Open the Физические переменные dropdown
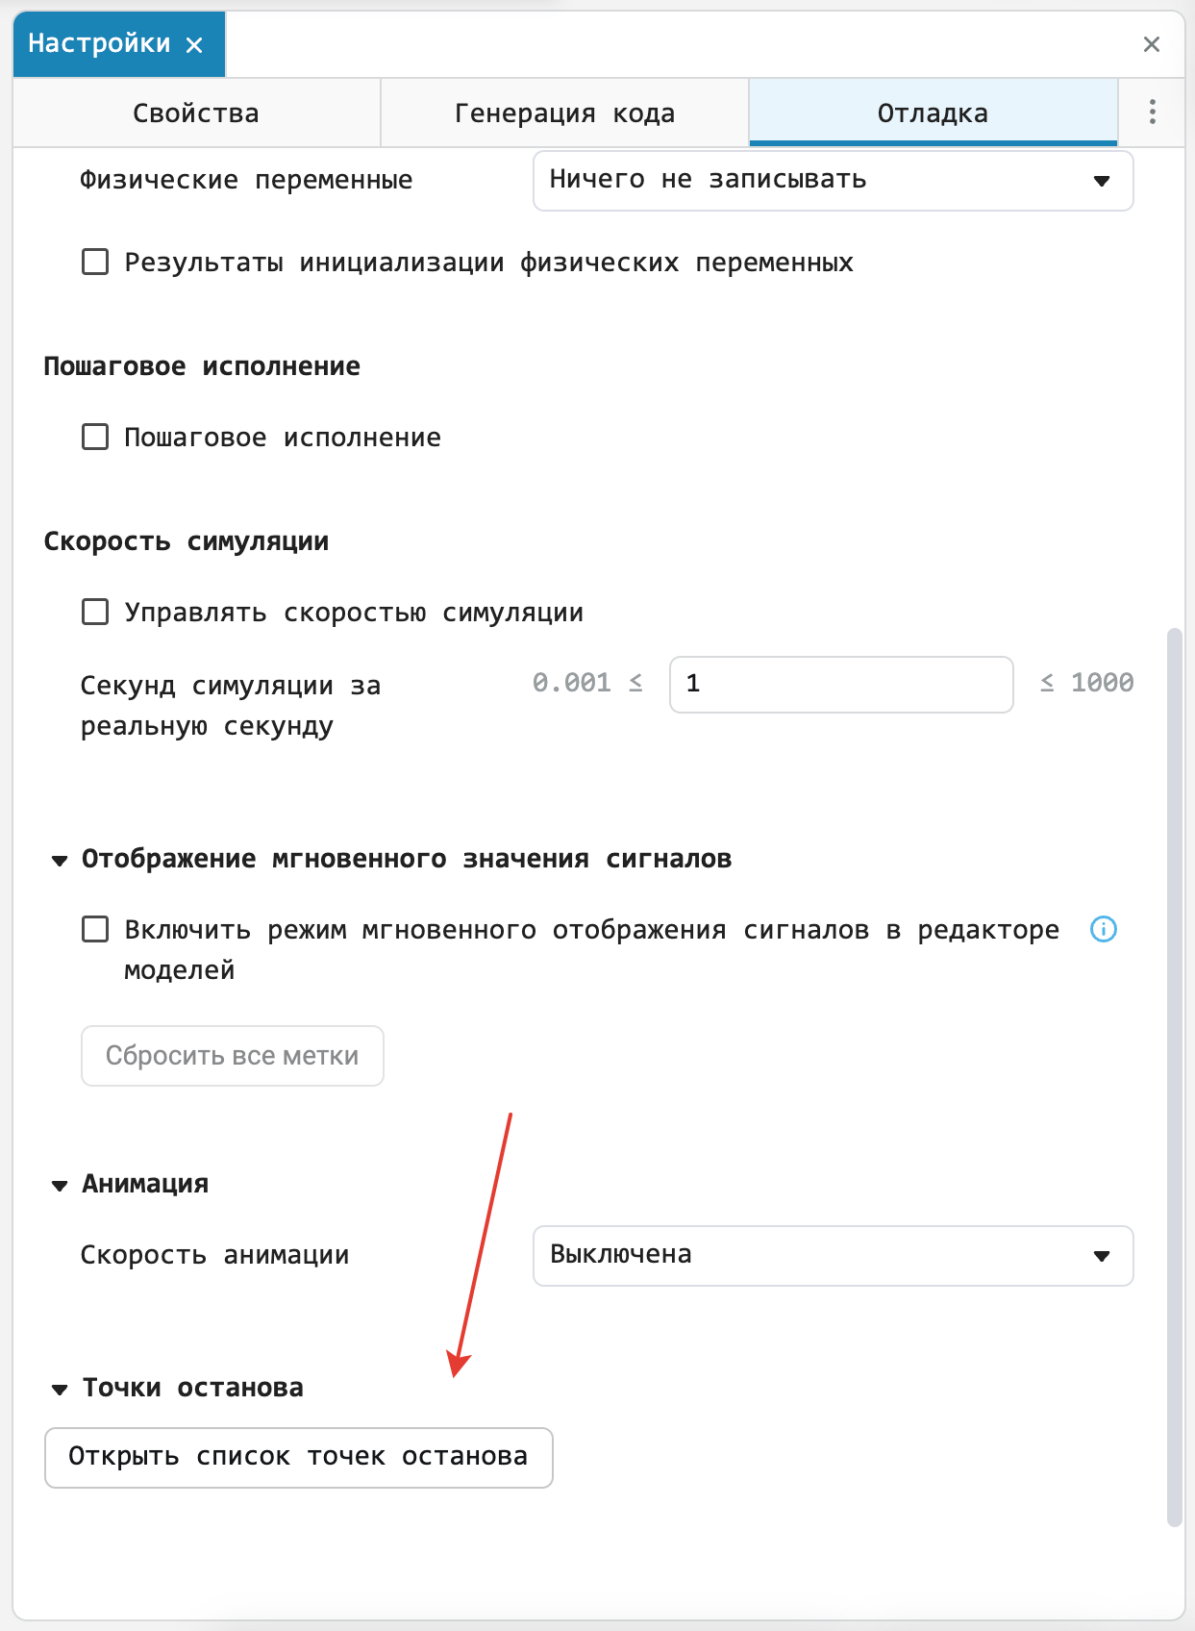Viewport: 1195px width, 1631px height. click(834, 180)
